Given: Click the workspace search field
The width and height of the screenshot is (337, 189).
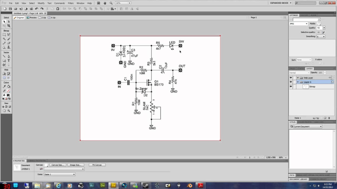Looking at the screenshot, I should pos(306,3).
